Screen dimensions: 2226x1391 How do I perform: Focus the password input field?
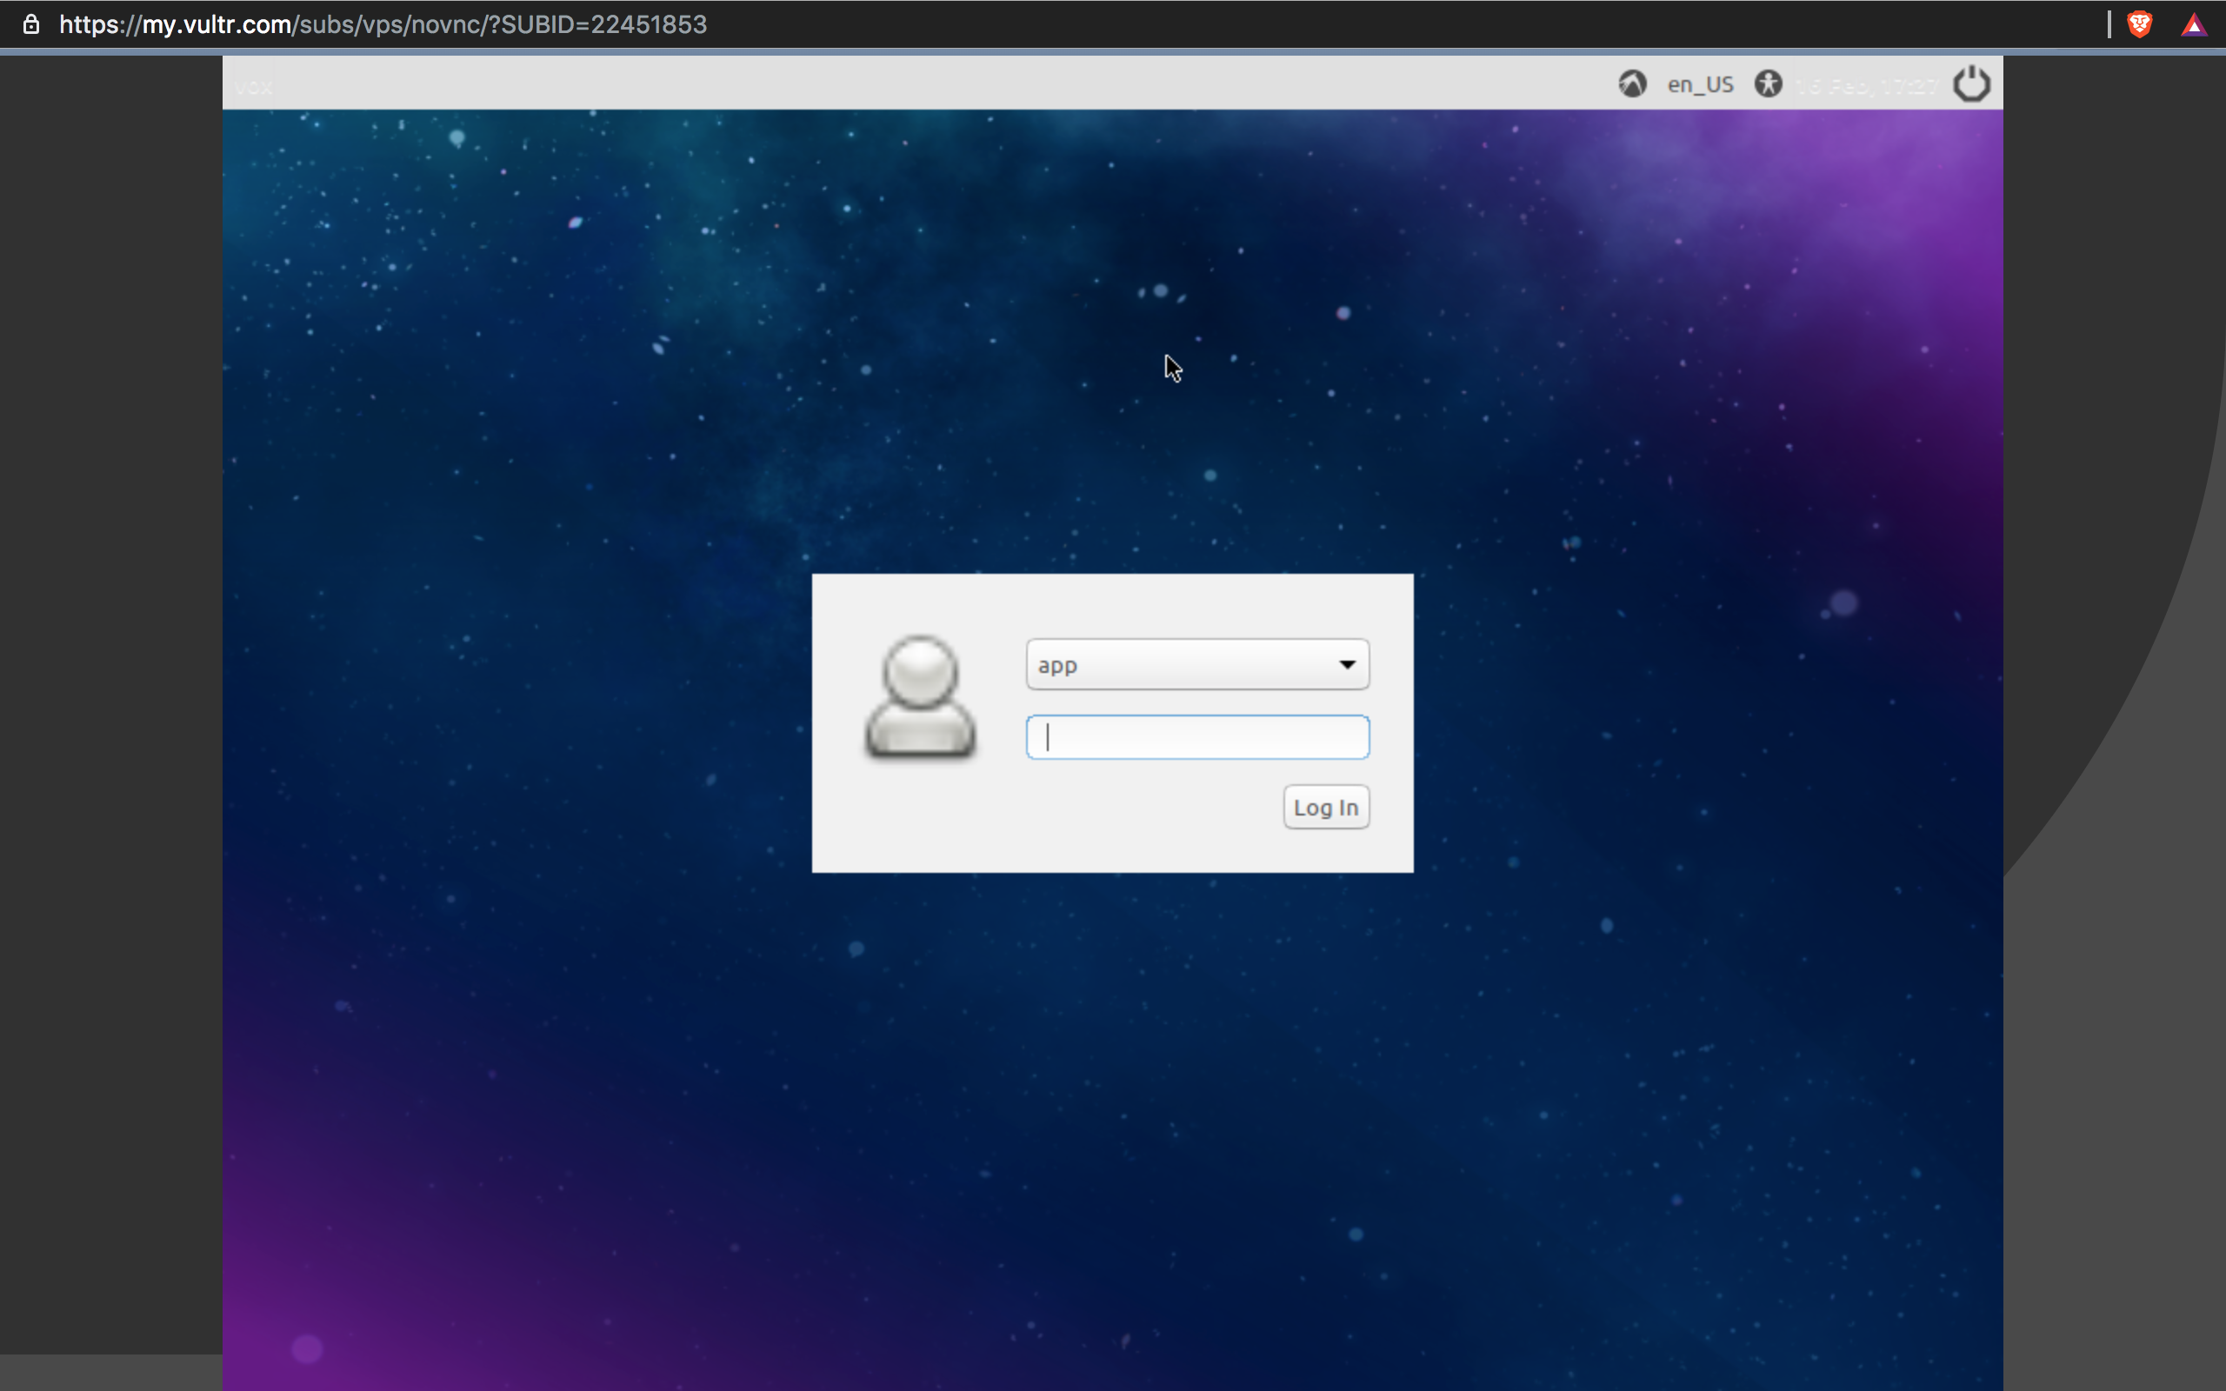[1197, 737]
